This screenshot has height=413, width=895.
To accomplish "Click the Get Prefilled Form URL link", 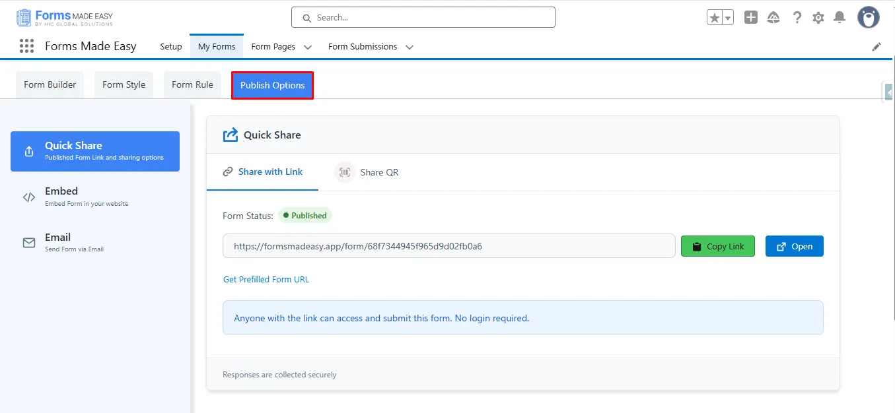I will click(x=266, y=279).
